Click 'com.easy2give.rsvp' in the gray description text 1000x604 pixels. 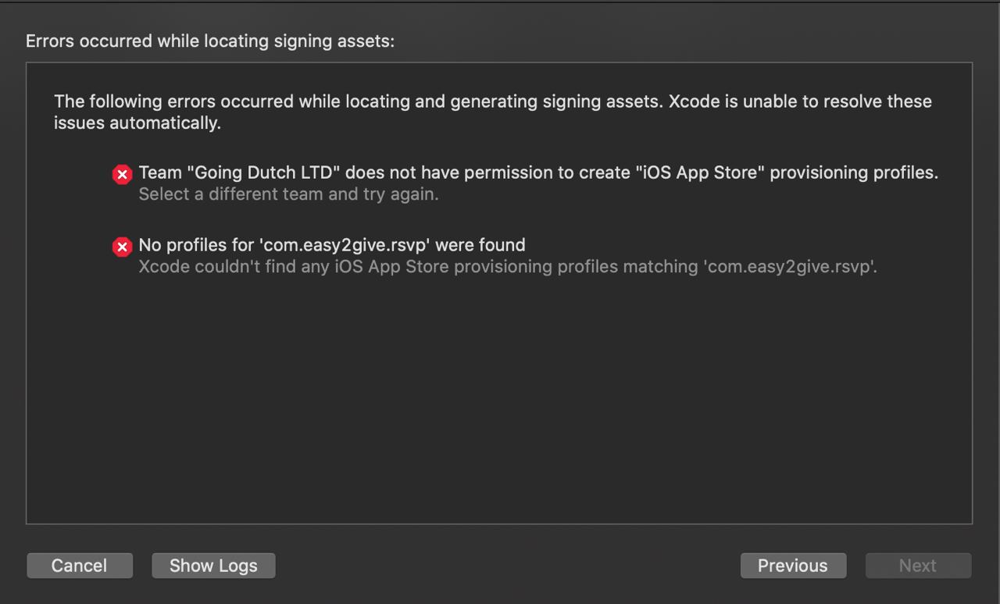(x=790, y=267)
